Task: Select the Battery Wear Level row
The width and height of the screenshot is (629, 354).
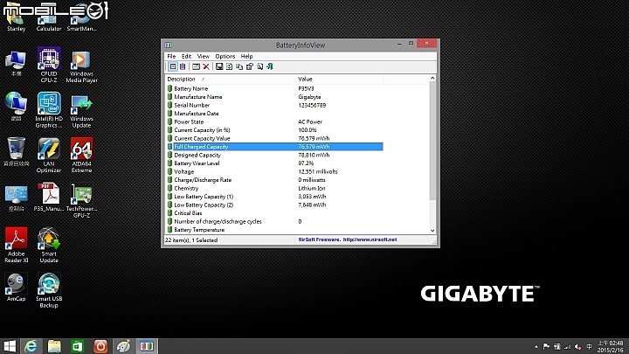Action: pyautogui.click(x=274, y=163)
